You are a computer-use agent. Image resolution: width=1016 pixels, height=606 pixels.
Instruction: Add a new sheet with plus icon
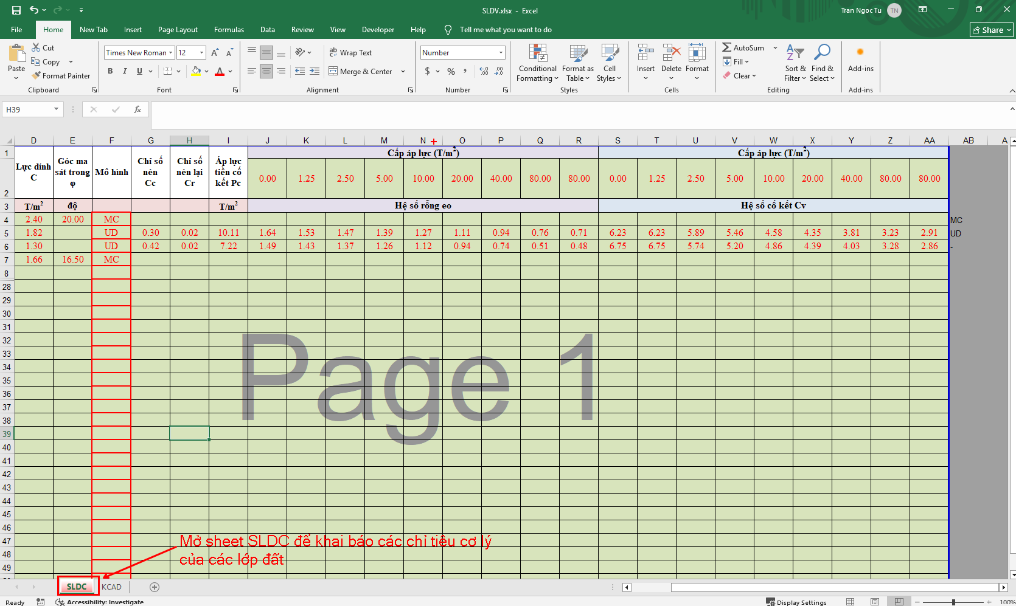tap(155, 587)
